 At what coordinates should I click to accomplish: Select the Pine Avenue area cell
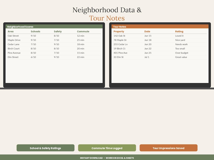point(14,53)
